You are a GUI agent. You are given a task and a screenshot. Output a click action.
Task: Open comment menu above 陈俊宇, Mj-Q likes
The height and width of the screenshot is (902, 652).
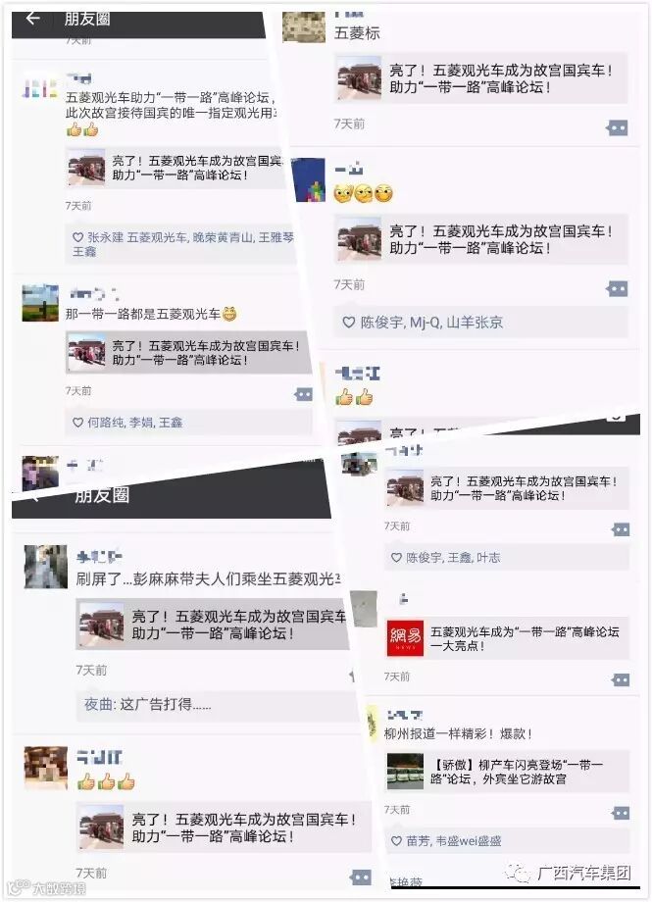617,289
